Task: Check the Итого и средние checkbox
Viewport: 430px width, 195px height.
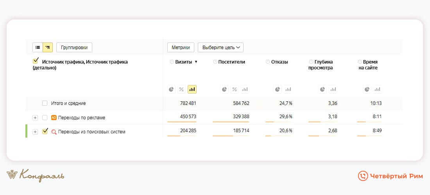Action: [45, 103]
